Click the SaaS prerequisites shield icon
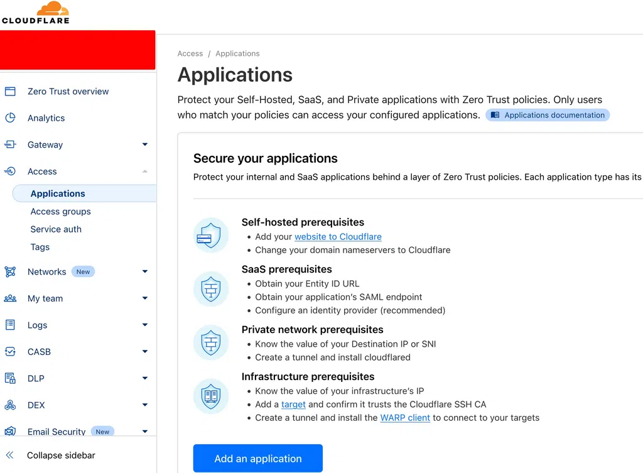 pos(211,289)
